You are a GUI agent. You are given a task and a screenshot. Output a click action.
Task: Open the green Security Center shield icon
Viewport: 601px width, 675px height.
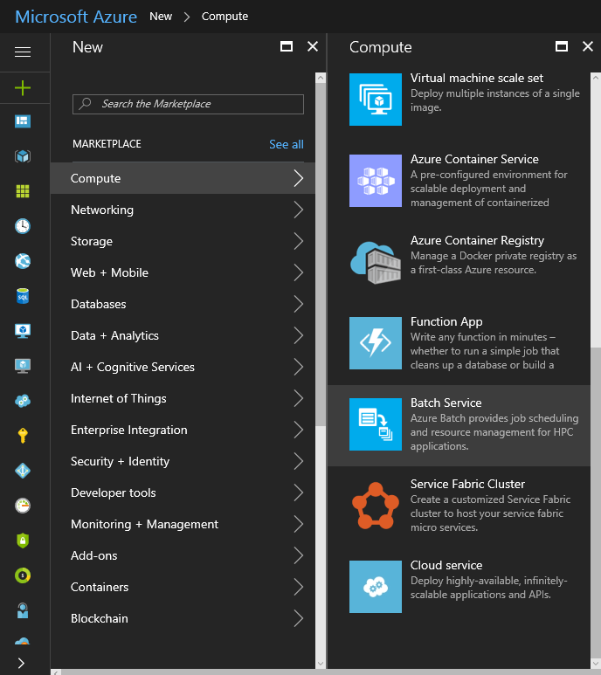coord(23,541)
